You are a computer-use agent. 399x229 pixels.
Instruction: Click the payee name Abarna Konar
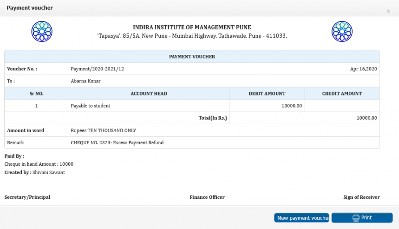85,81
